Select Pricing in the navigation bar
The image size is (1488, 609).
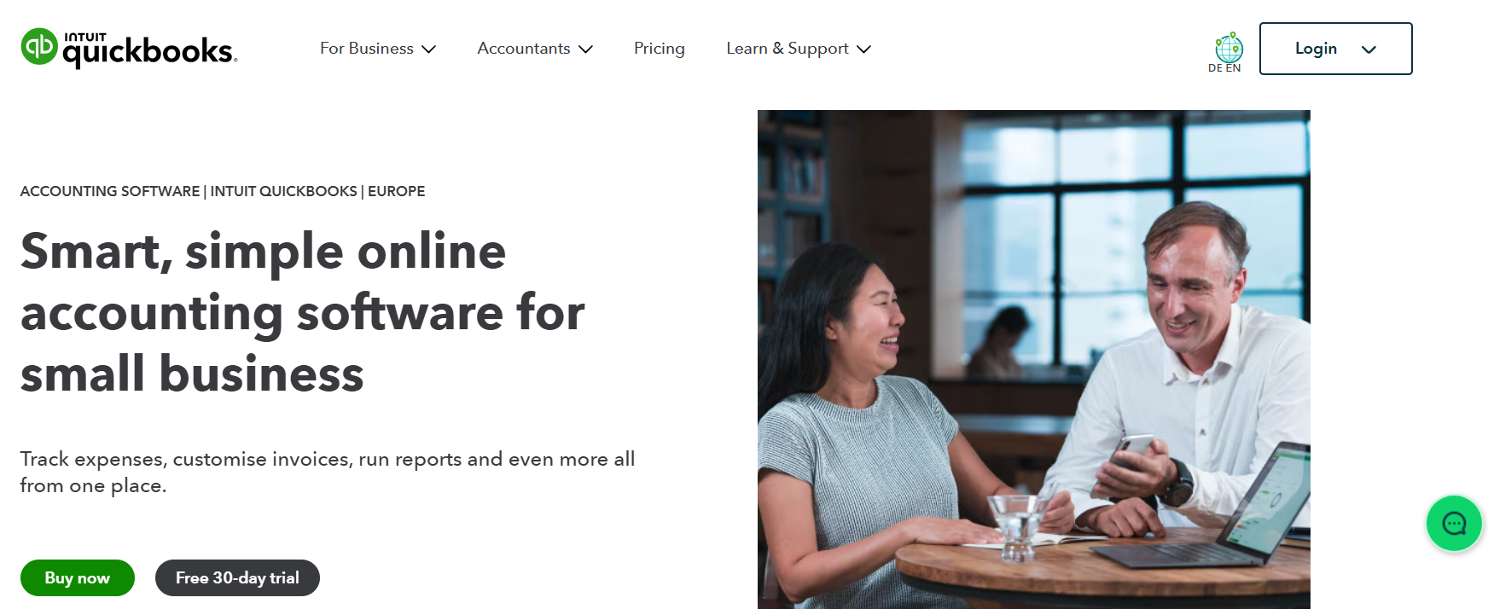point(659,49)
